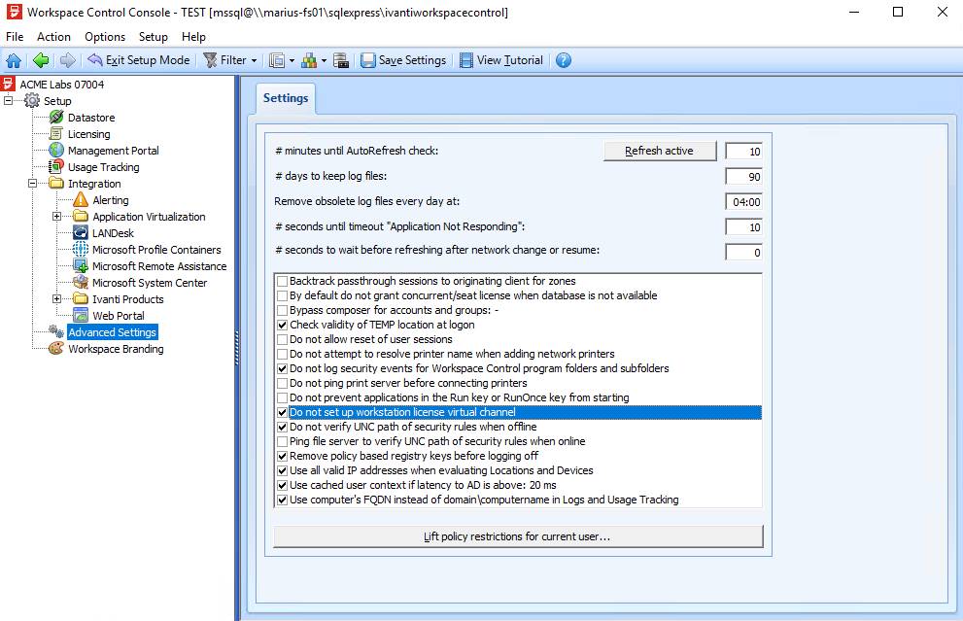The image size is (963, 621).
Task: Open the Filter dropdown arrow
Action: 254,61
